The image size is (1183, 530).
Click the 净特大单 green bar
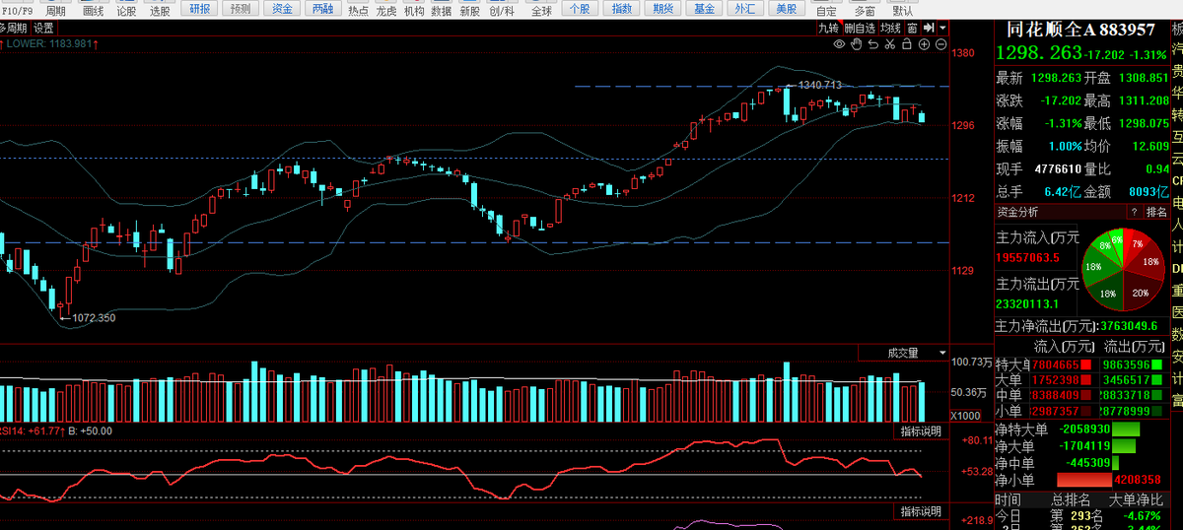tap(1126, 430)
